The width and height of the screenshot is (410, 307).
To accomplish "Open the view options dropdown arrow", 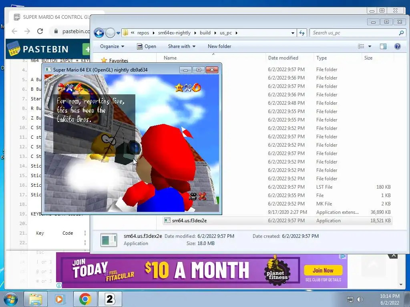I will [x=370, y=46].
